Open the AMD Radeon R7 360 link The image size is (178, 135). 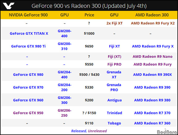[152, 123]
